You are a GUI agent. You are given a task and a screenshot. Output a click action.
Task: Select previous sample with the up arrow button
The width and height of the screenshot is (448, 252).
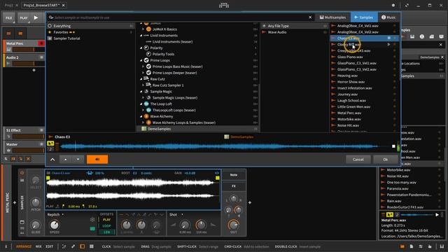[x=65, y=160]
